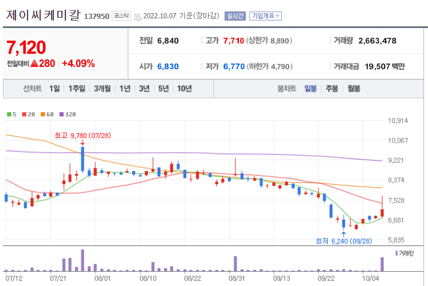Click the tallest volume bar near 07/28
This screenshot has height=286, width=428.
coord(83,260)
